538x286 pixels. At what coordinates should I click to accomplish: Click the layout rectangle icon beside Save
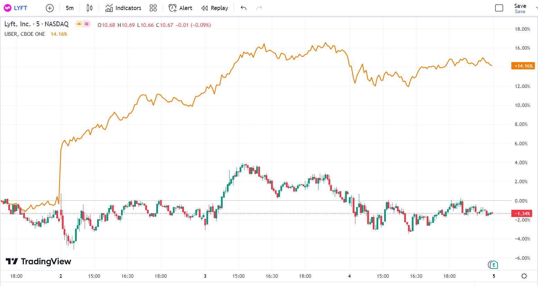[499, 8]
